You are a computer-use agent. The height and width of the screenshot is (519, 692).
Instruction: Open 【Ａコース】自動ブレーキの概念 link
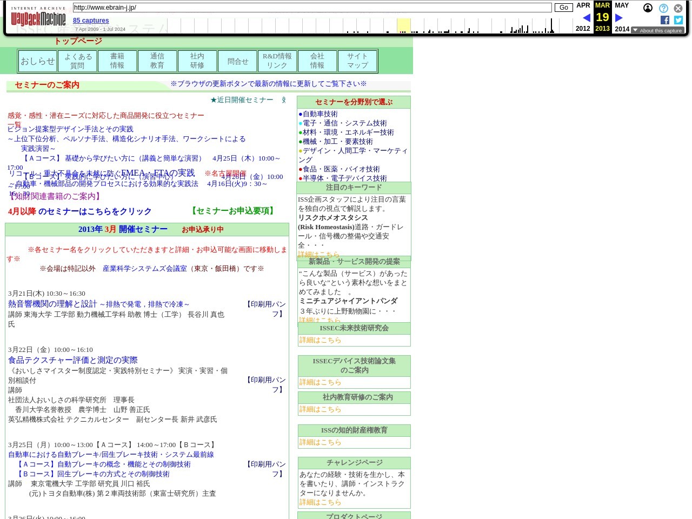[x=103, y=464]
